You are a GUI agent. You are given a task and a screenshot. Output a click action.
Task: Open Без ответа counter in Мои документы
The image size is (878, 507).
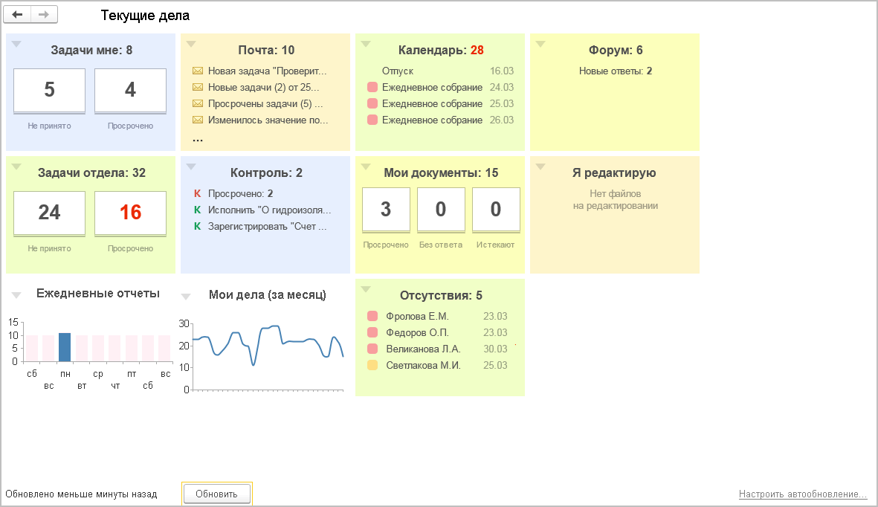tap(441, 210)
